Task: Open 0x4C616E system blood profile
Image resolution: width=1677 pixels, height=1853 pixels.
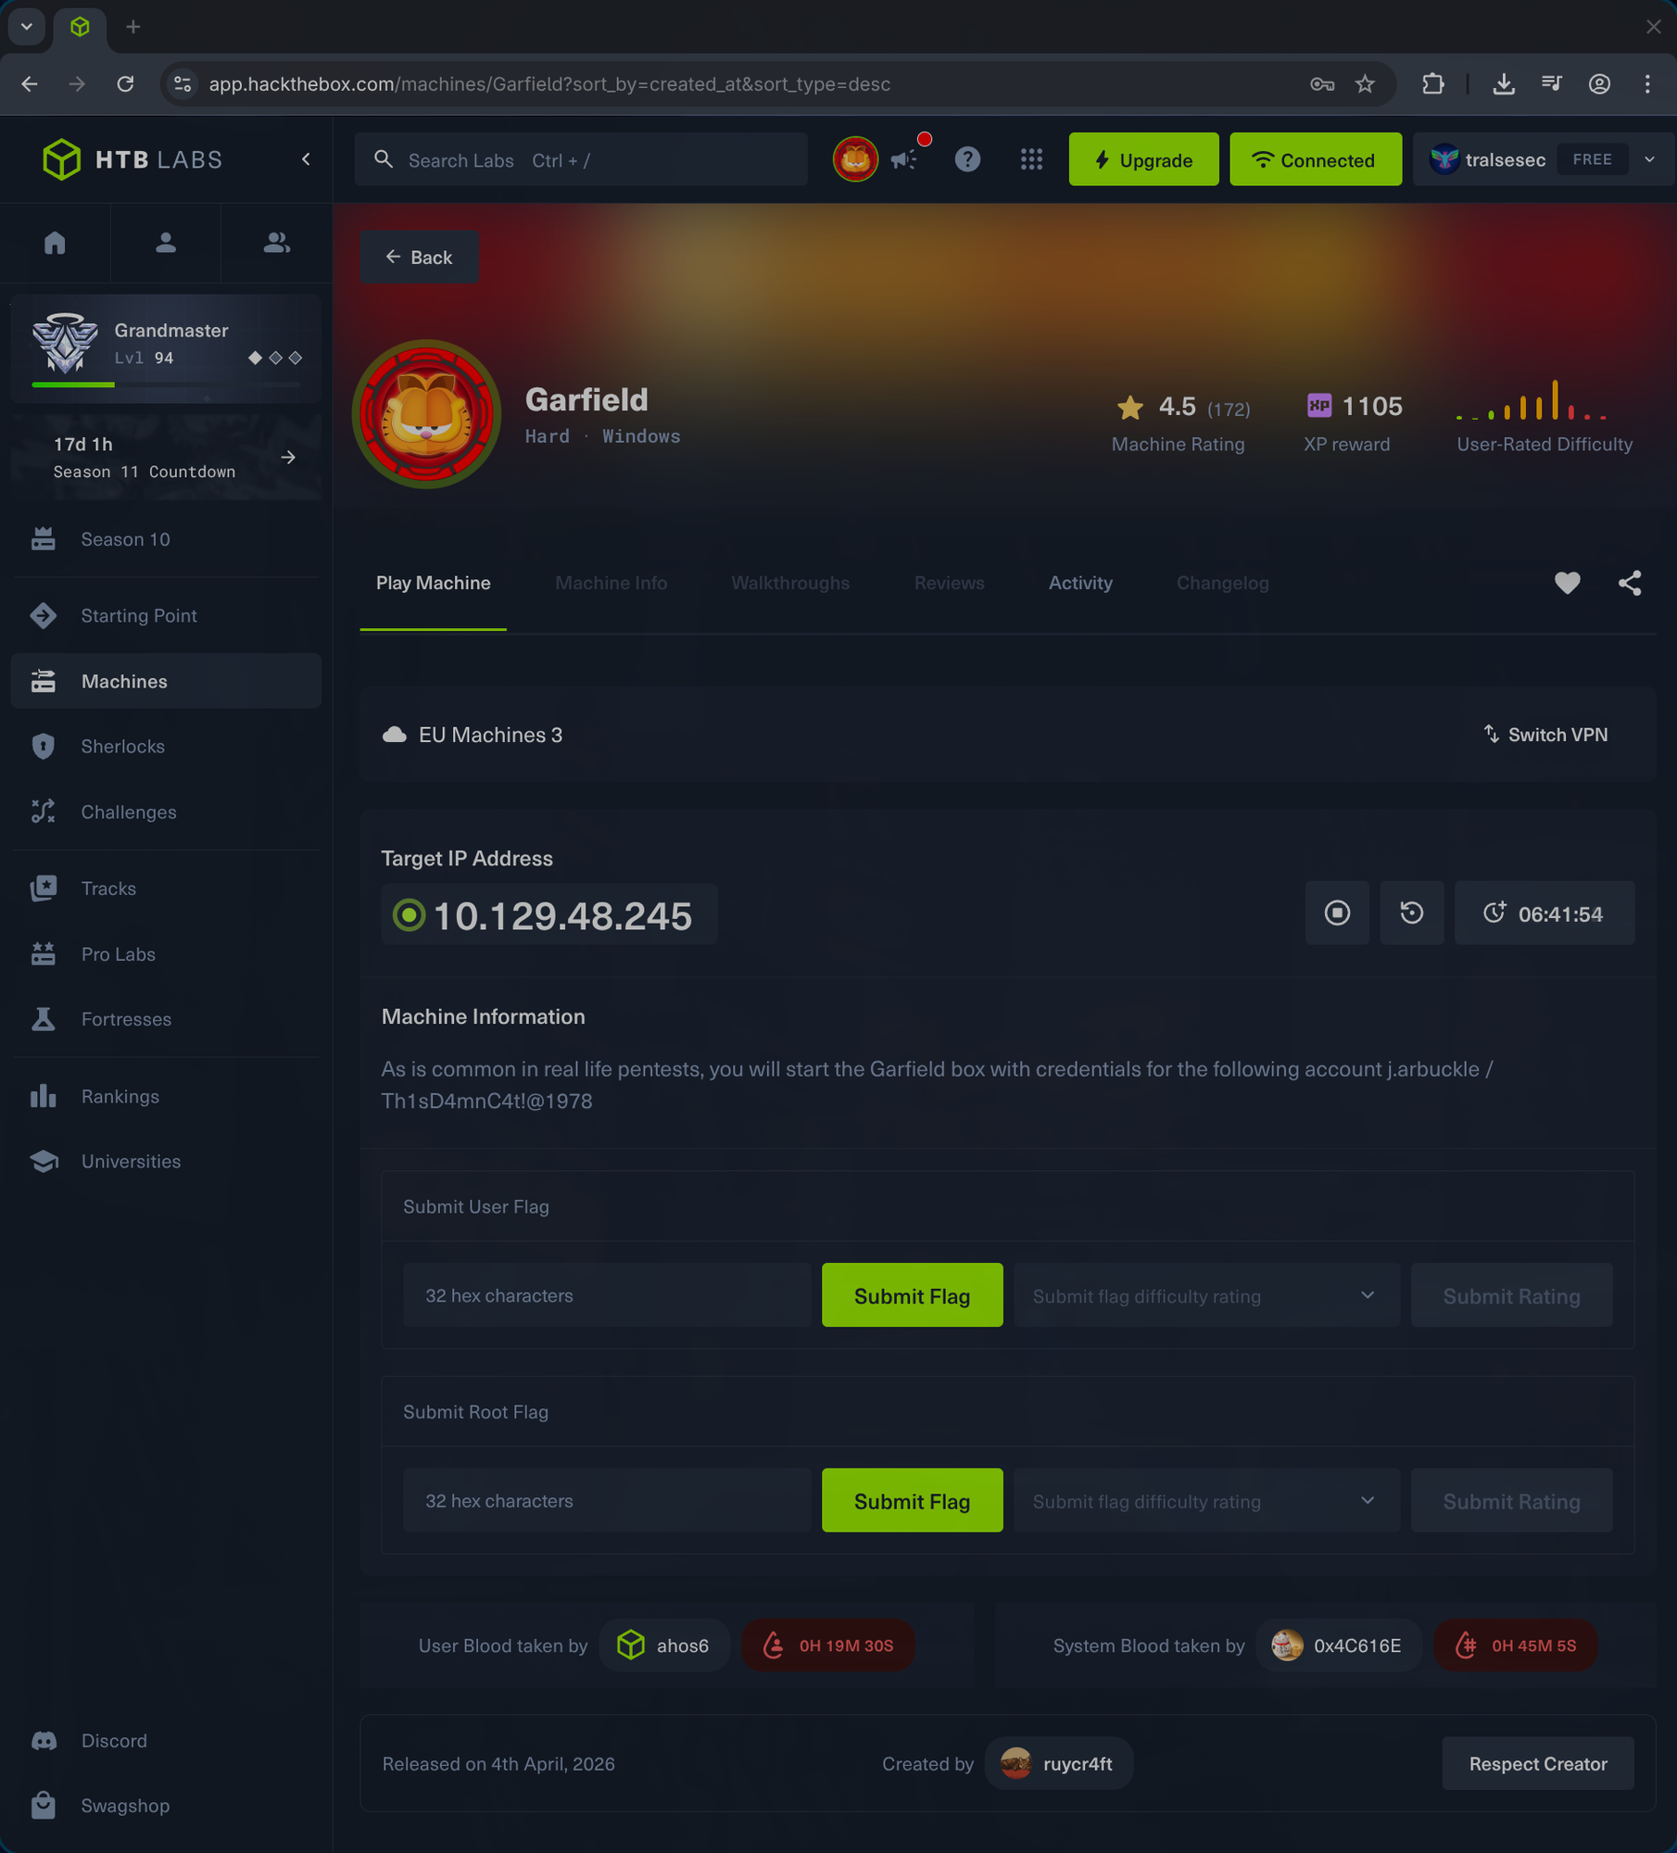Action: coord(1338,1645)
